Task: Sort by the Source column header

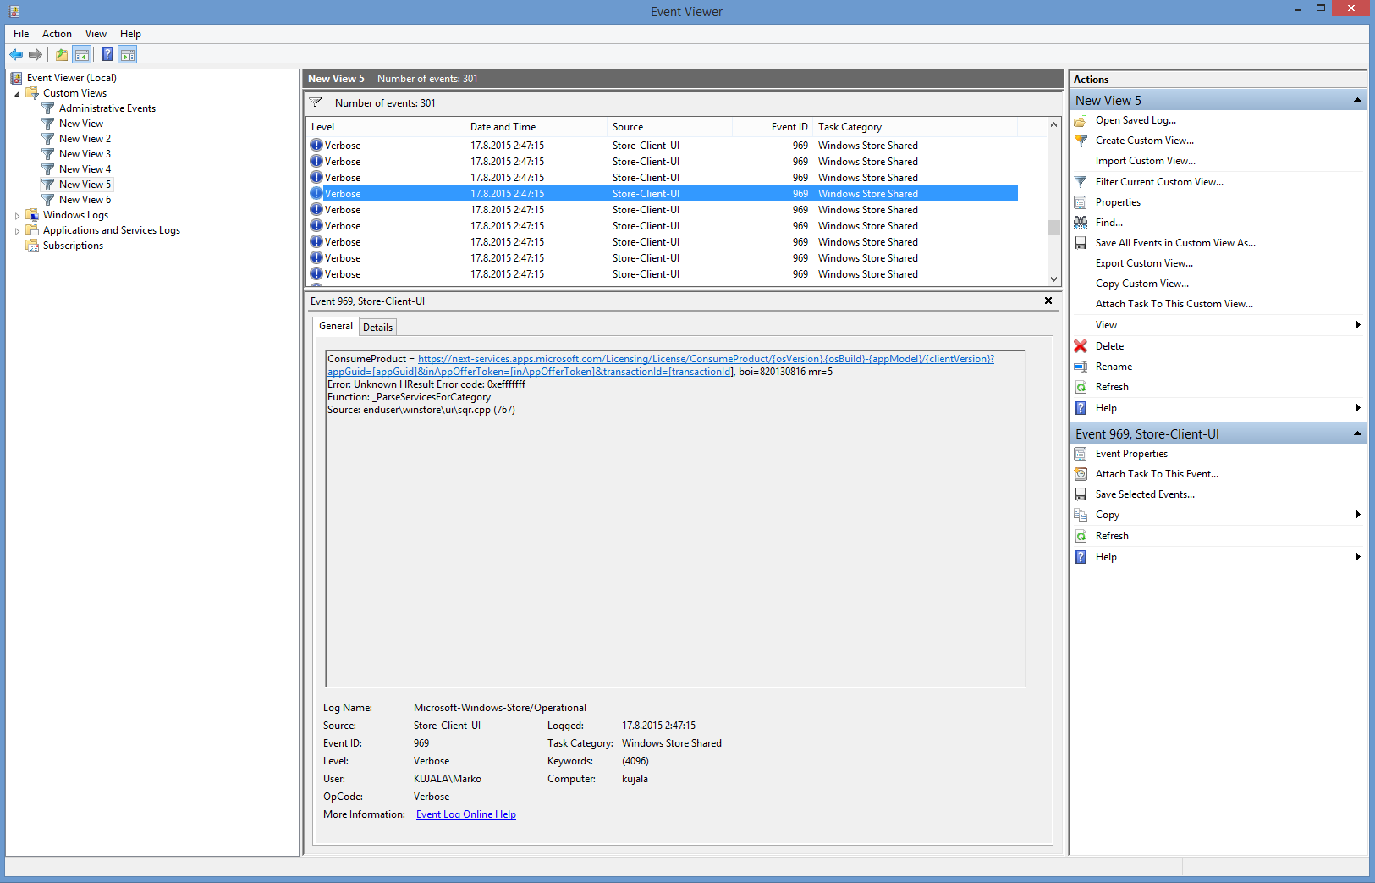Action: (670, 127)
